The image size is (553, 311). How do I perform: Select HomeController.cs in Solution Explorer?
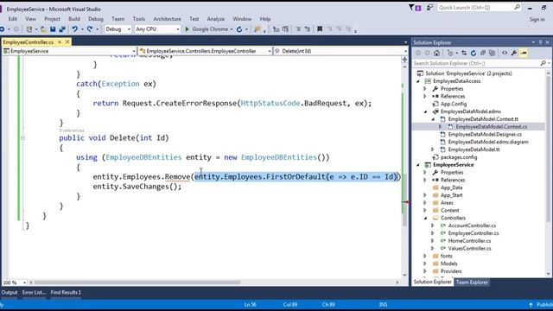[469, 241]
